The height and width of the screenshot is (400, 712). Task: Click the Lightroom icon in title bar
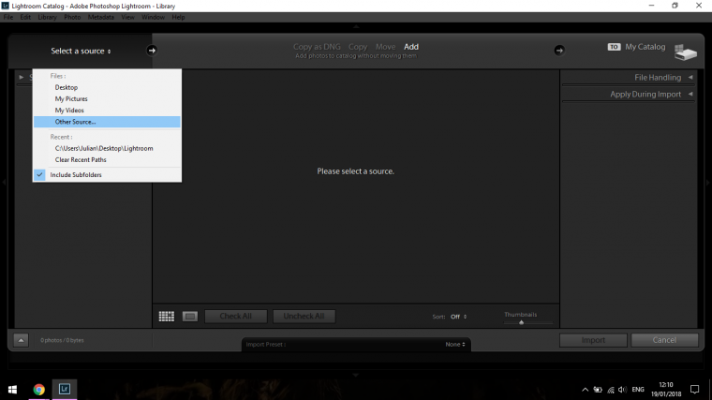[5, 6]
